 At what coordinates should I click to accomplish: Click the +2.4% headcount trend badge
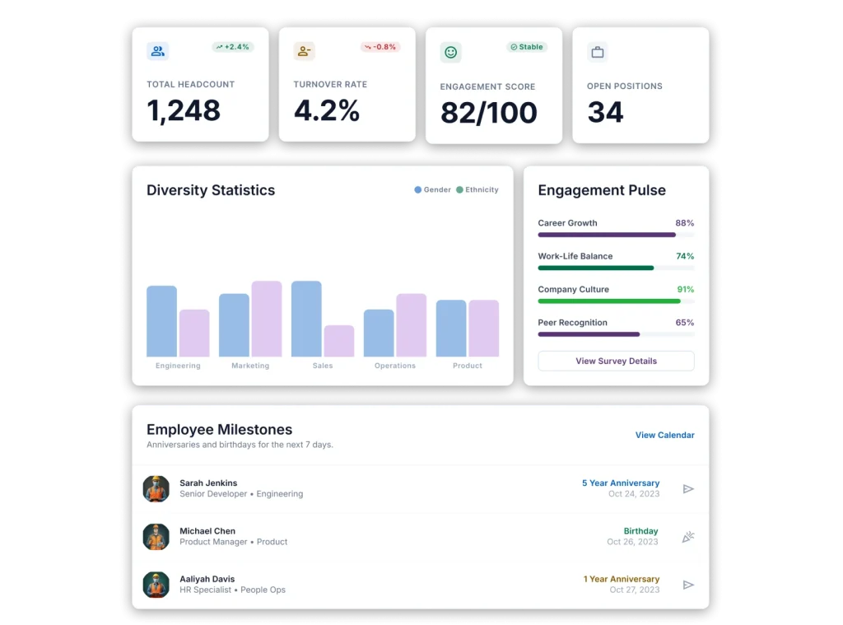[232, 47]
